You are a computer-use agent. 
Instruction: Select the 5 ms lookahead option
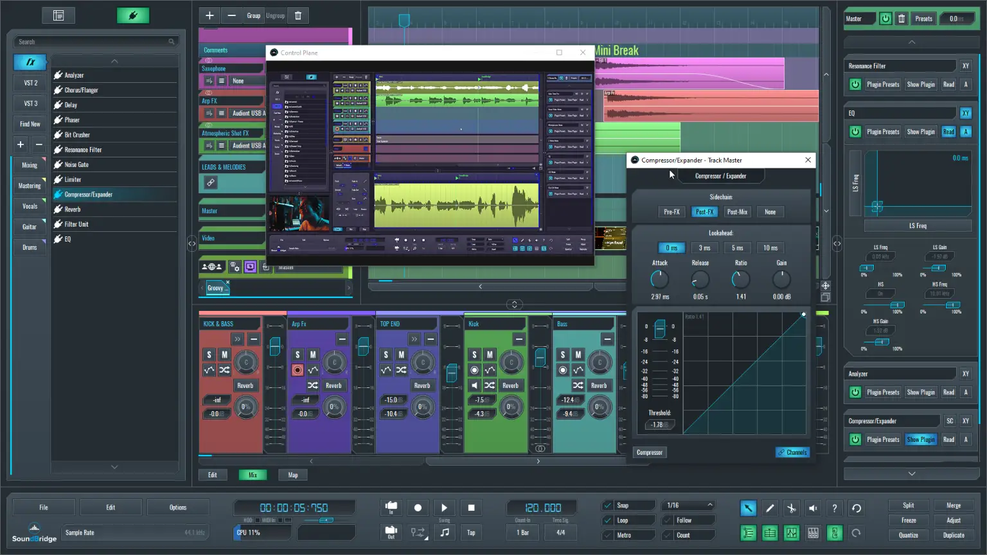pos(737,248)
